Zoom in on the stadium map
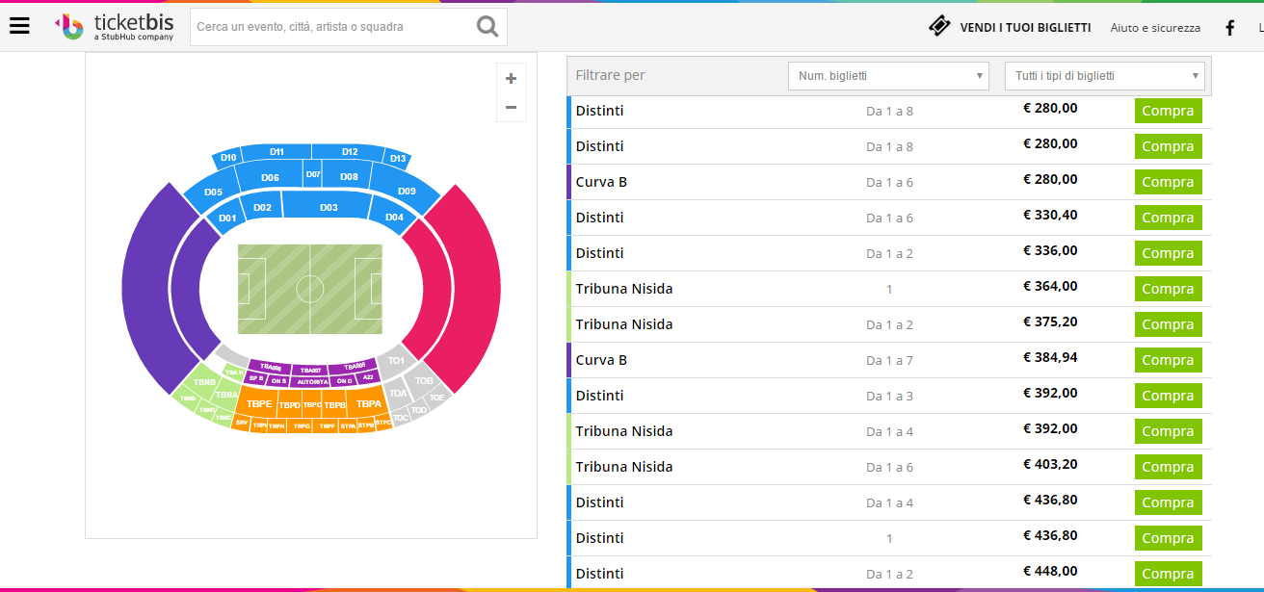This screenshot has width=1264, height=592. tap(511, 79)
